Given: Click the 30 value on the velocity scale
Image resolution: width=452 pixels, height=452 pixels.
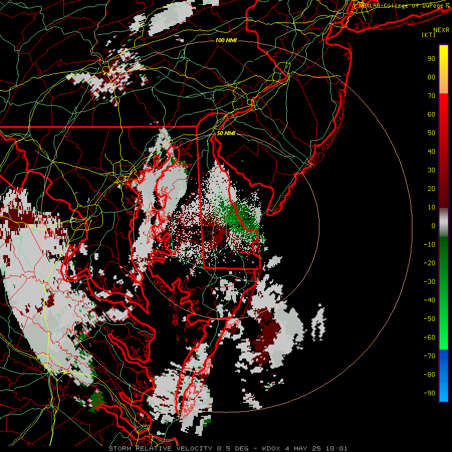Looking at the screenshot, I should [x=431, y=170].
